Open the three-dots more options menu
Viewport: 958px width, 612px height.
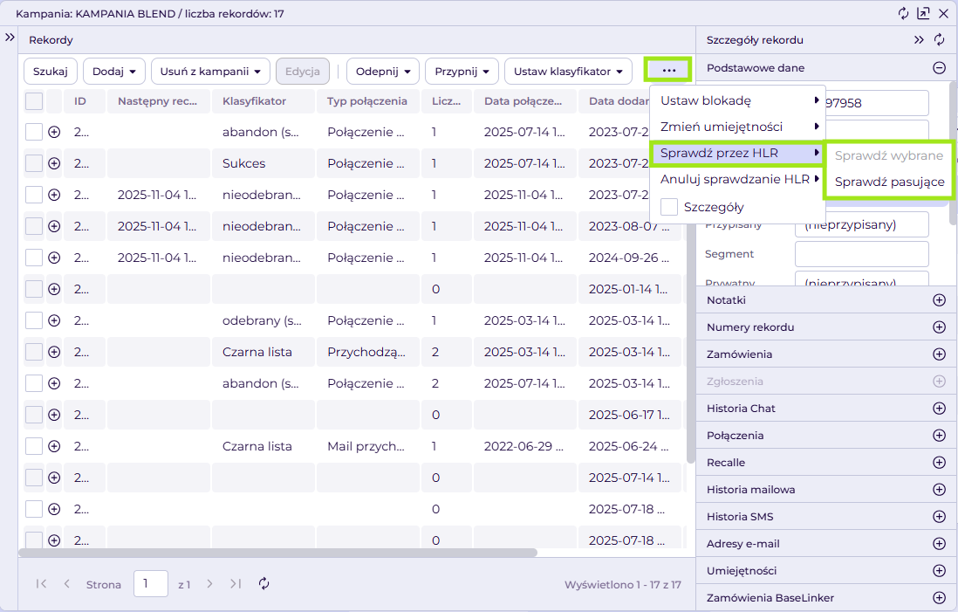tap(668, 71)
